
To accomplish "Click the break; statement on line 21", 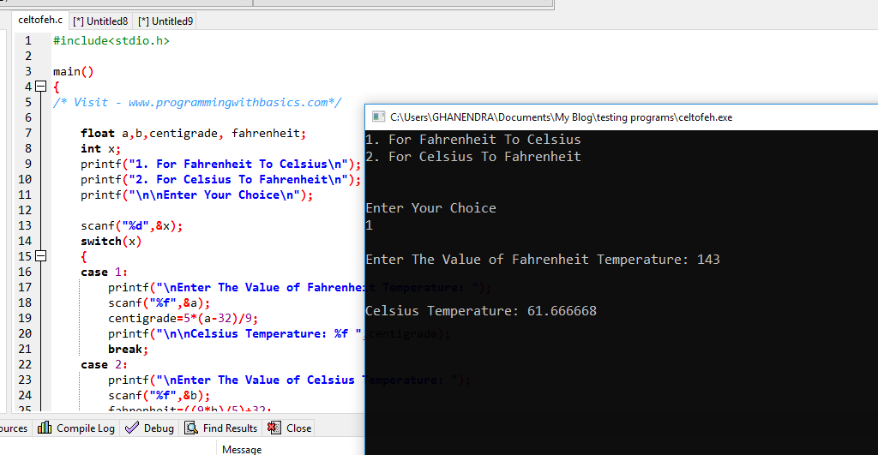I will click(129, 350).
